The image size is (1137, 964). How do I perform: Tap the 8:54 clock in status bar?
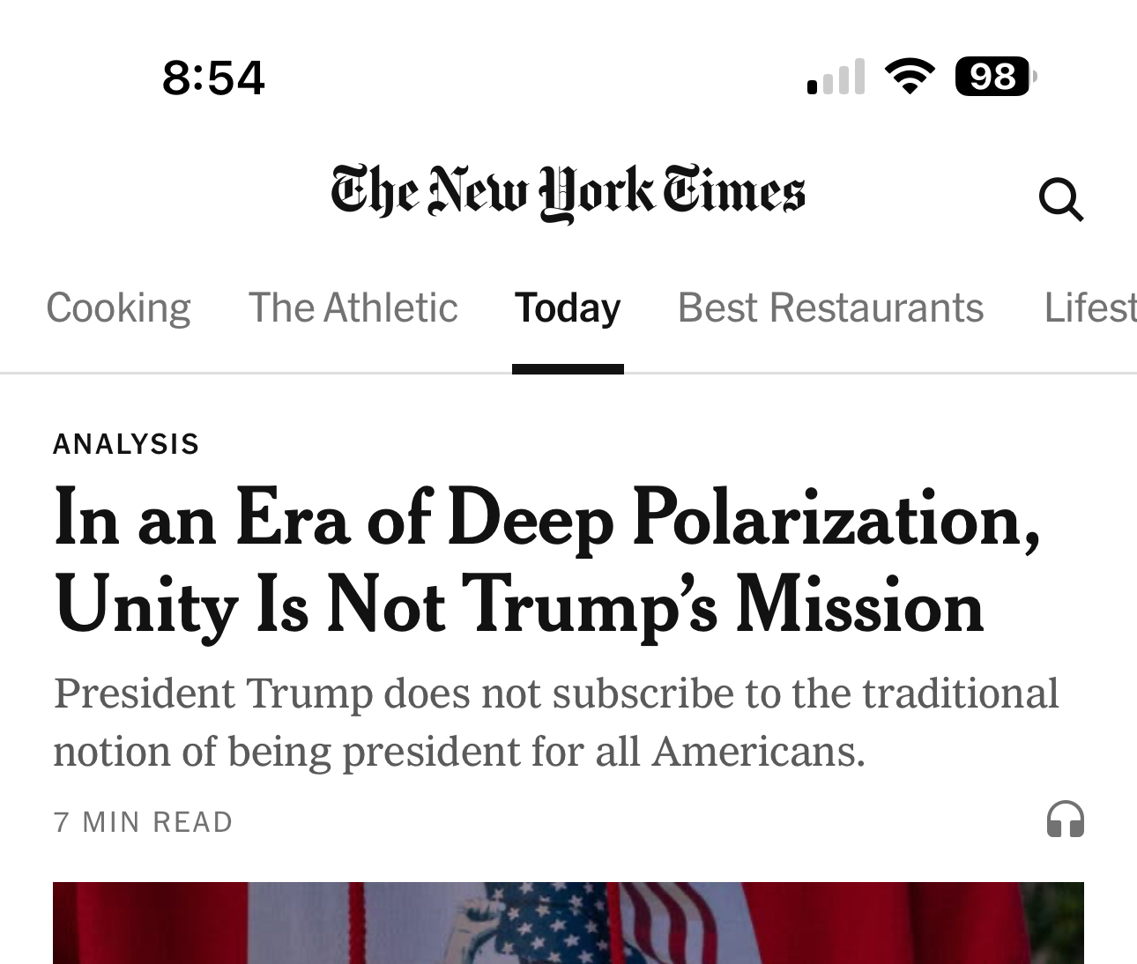(213, 78)
